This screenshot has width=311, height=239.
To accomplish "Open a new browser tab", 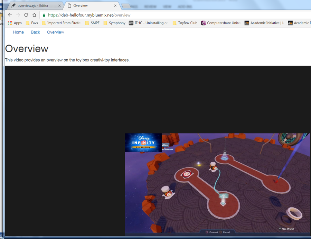I will point(126,6).
